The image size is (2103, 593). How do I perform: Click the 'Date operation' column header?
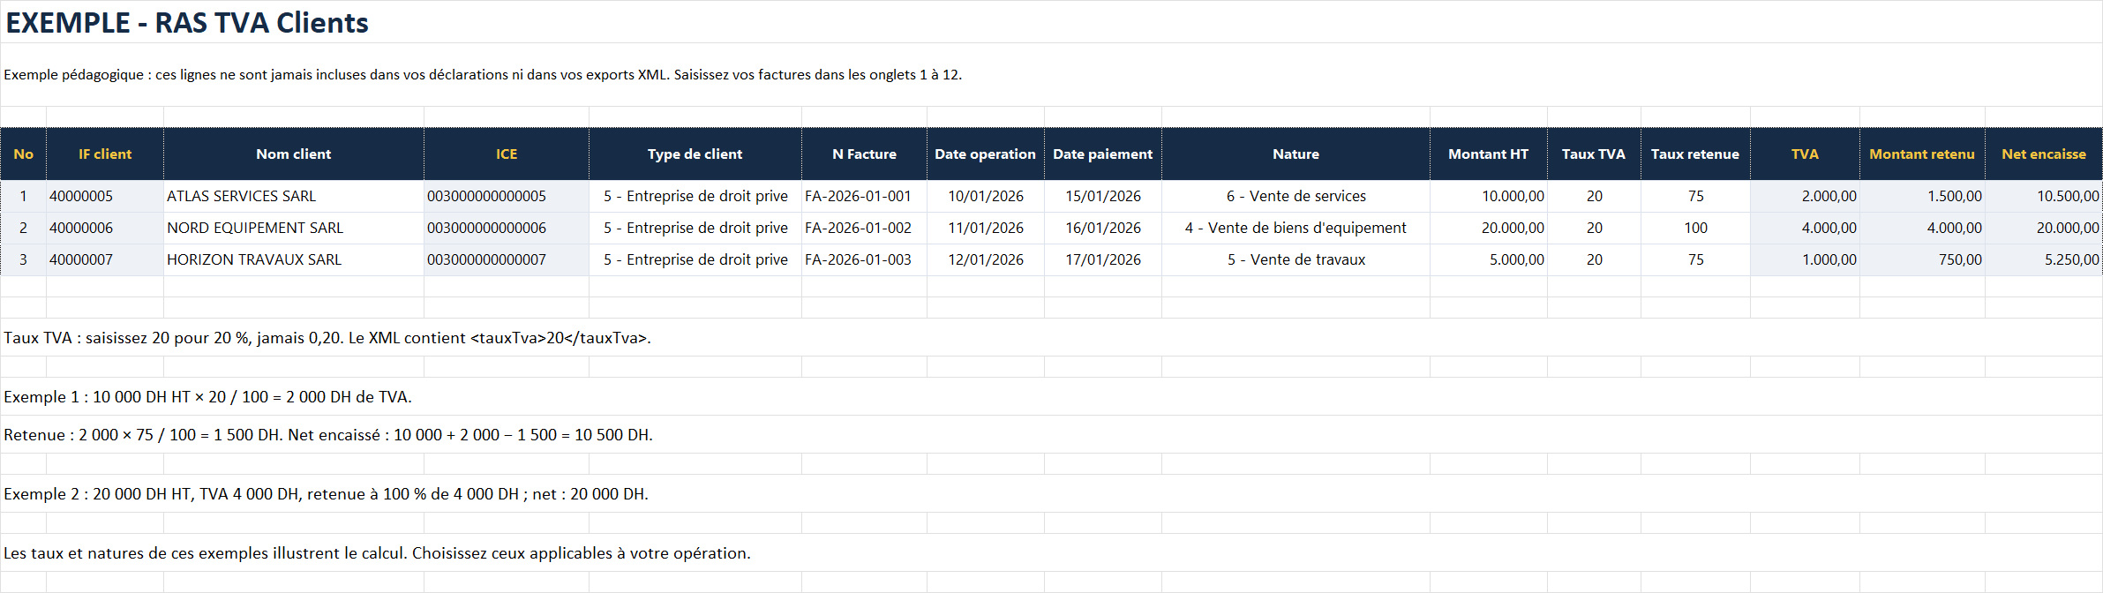[986, 154]
